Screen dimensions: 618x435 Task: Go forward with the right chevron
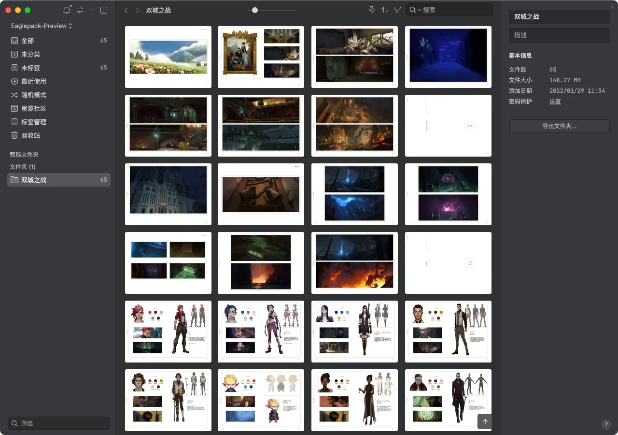138,10
